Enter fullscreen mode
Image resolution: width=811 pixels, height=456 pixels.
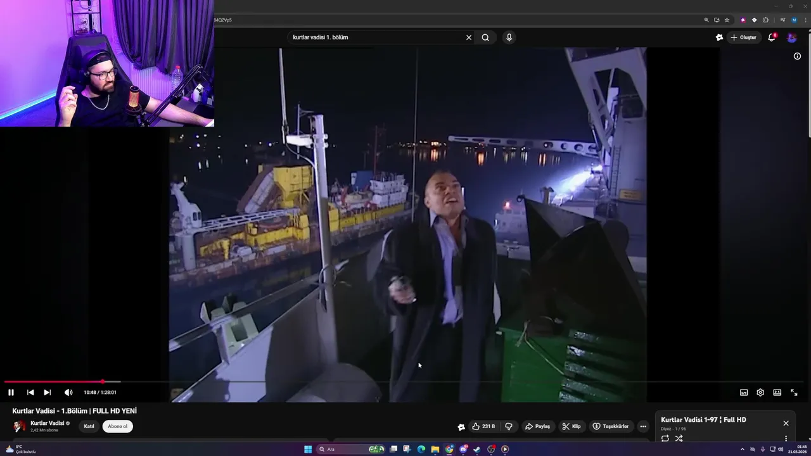794,393
